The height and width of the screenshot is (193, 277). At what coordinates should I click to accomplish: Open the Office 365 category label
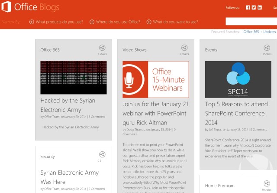tap(50, 50)
